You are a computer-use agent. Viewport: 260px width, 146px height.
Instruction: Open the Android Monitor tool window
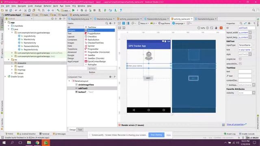[x=26, y=134]
